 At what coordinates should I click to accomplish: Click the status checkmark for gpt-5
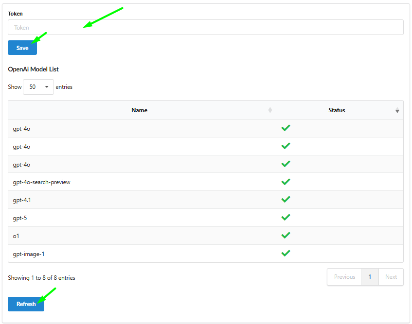[x=286, y=217]
